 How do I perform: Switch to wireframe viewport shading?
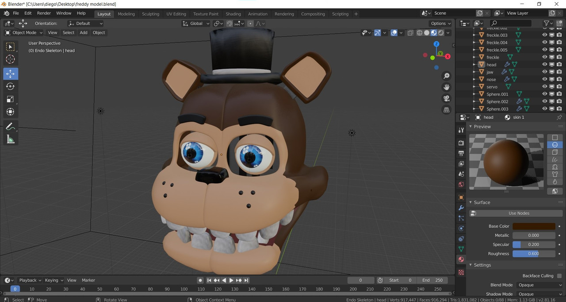coord(420,33)
